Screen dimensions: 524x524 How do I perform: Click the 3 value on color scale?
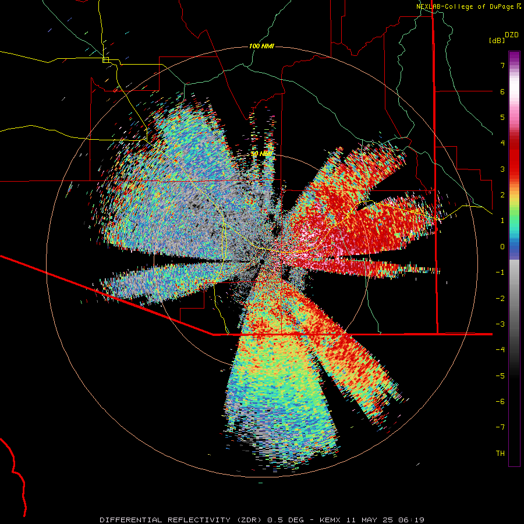pos(502,169)
